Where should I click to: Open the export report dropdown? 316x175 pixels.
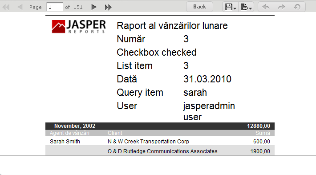click(246, 7)
